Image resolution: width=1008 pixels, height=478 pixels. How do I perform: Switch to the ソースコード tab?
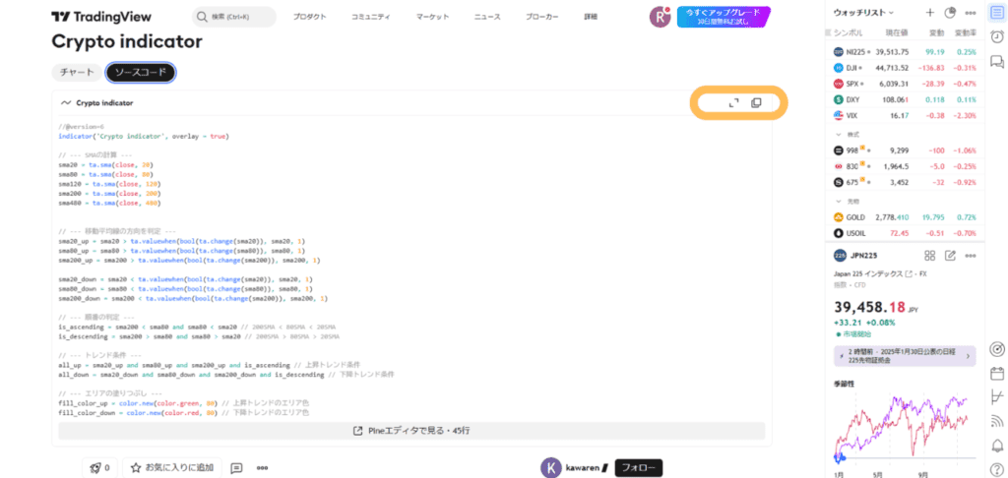[x=140, y=73]
